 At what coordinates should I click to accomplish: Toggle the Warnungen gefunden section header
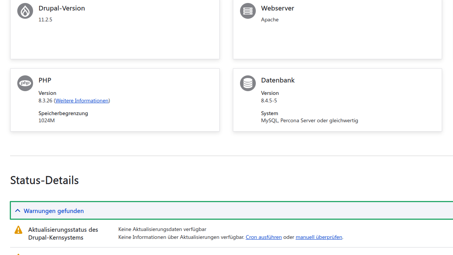[54, 211]
